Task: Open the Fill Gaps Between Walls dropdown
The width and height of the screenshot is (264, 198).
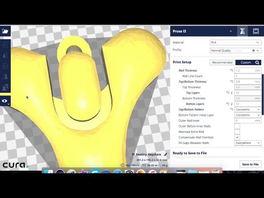Action: (248, 143)
